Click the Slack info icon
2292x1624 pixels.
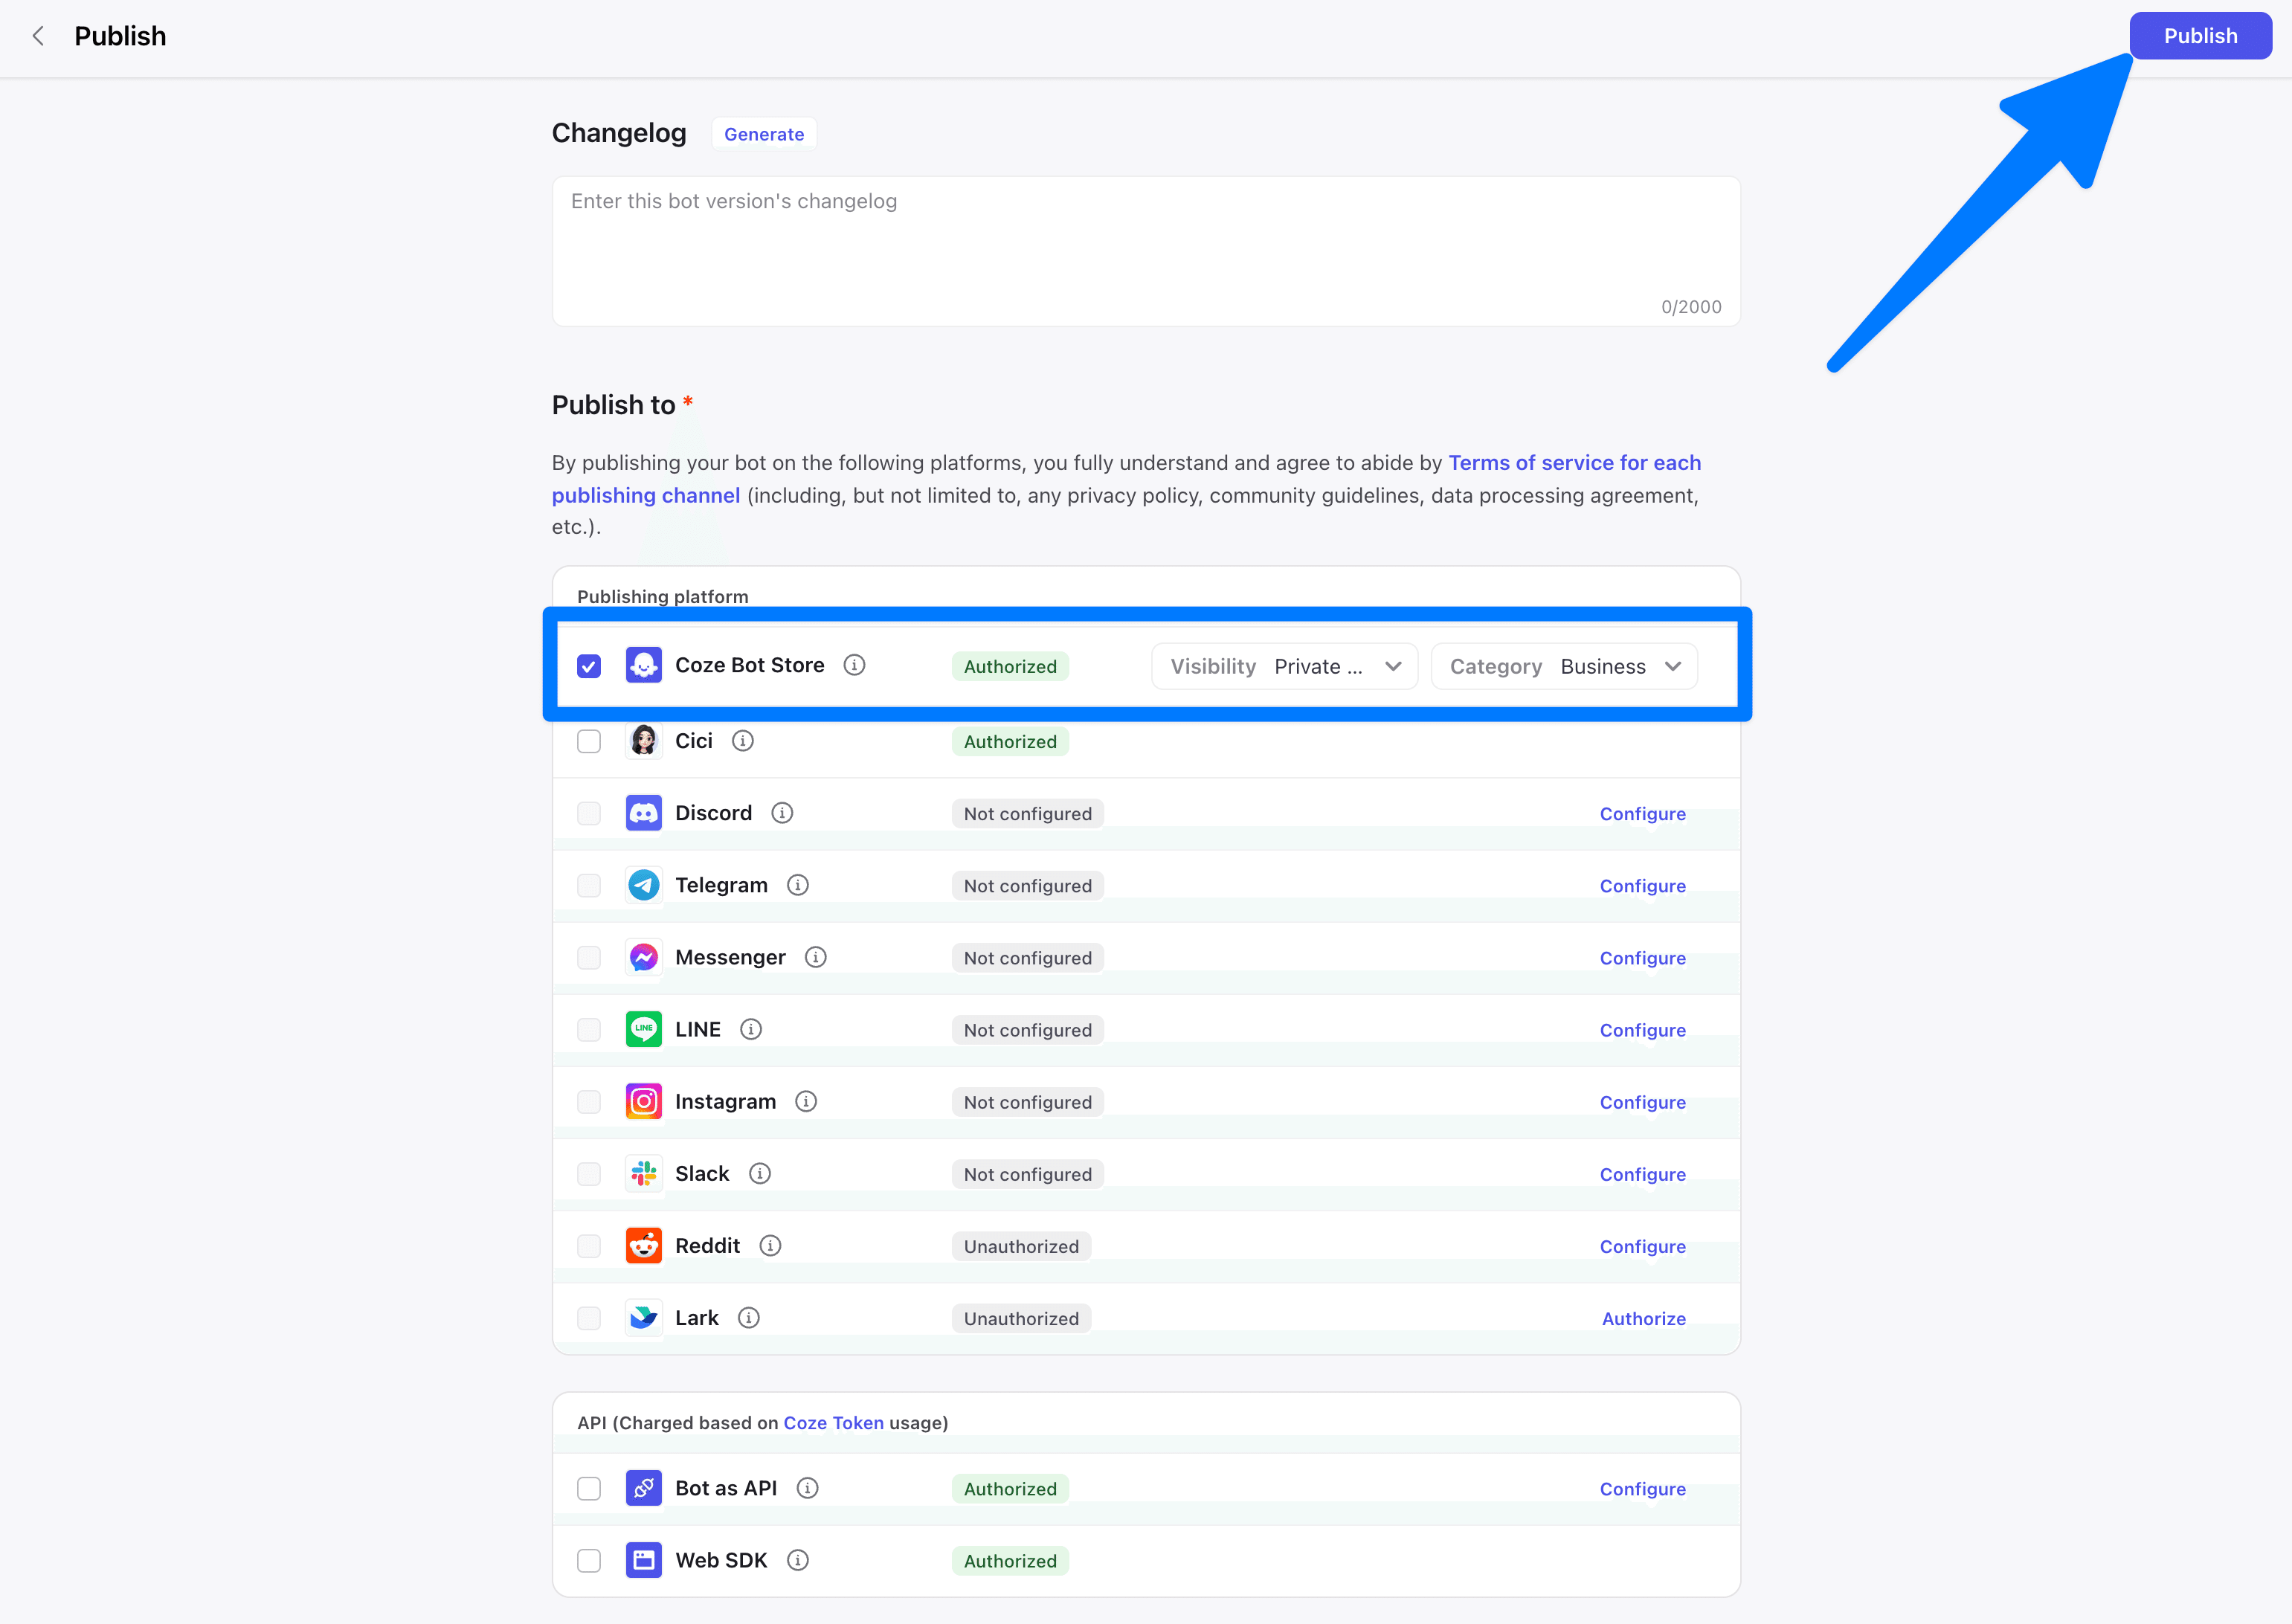(760, 1173)
